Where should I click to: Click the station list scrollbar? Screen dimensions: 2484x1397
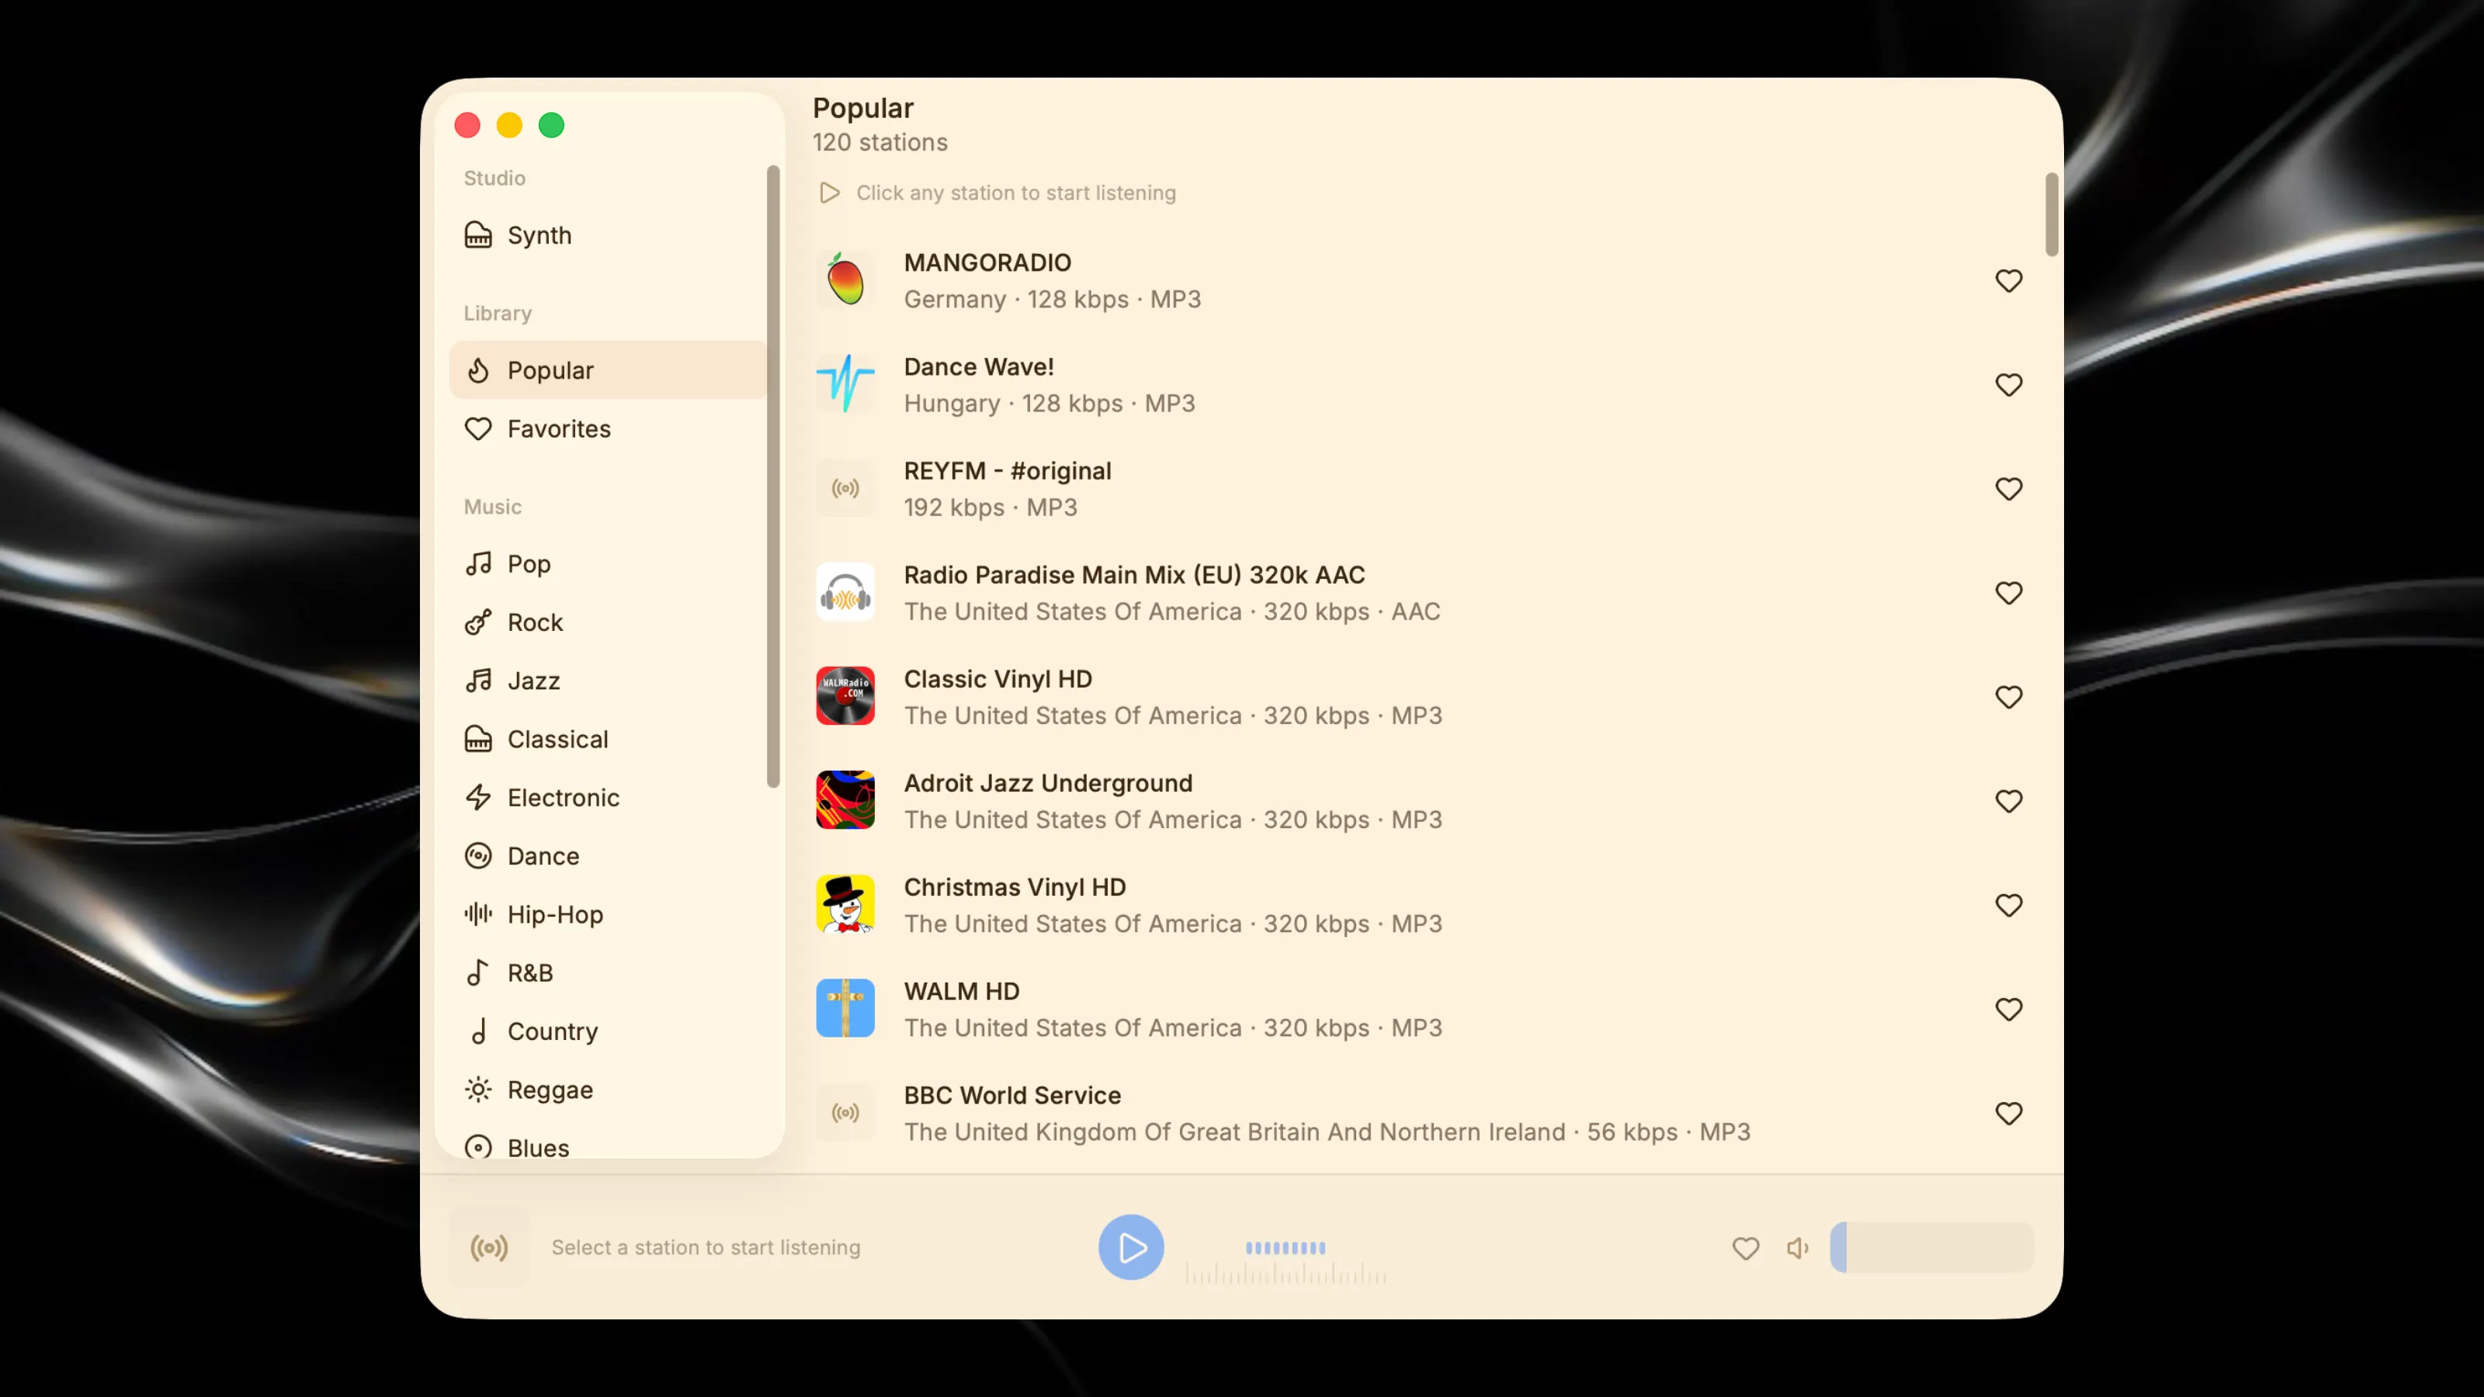[x=2051, y=214]
